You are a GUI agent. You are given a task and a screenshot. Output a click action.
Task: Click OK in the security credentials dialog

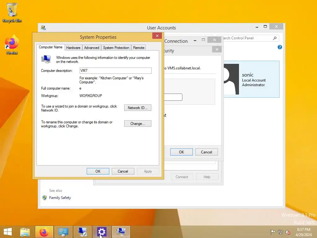tap(181, 152)
